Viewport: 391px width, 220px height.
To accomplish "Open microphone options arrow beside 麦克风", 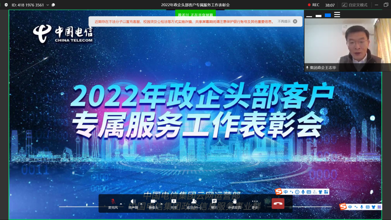I will tap(121, 204).
